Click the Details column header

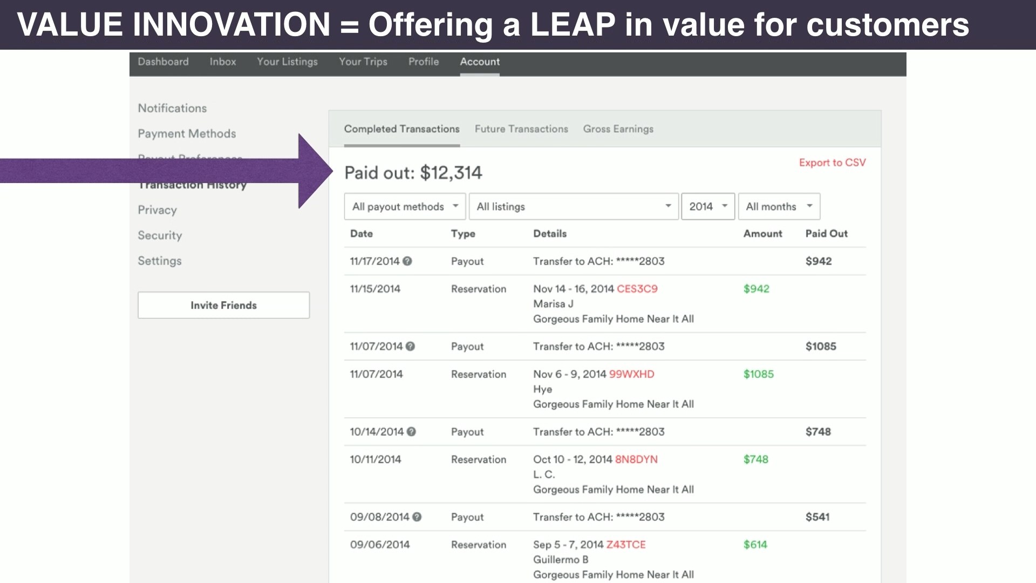(x=550, y=234)
